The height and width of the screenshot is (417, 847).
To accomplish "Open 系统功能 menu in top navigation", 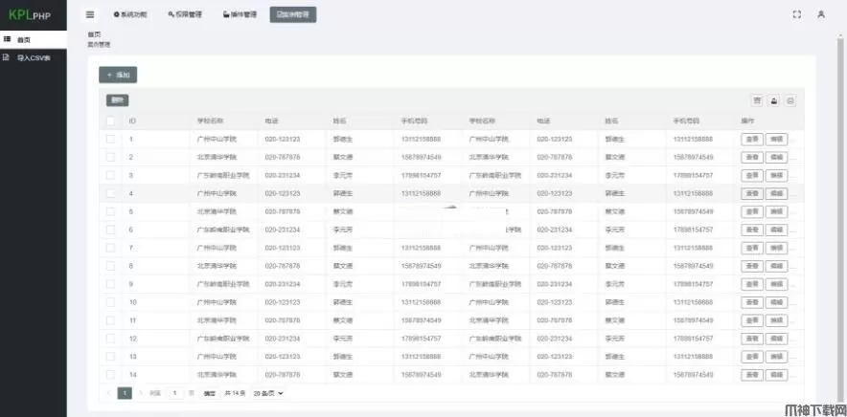I will (x=130, y=14).
